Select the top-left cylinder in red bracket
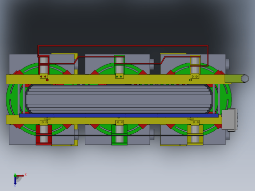Viewport: 255px width, 191px height. click(x=44, y=65)
